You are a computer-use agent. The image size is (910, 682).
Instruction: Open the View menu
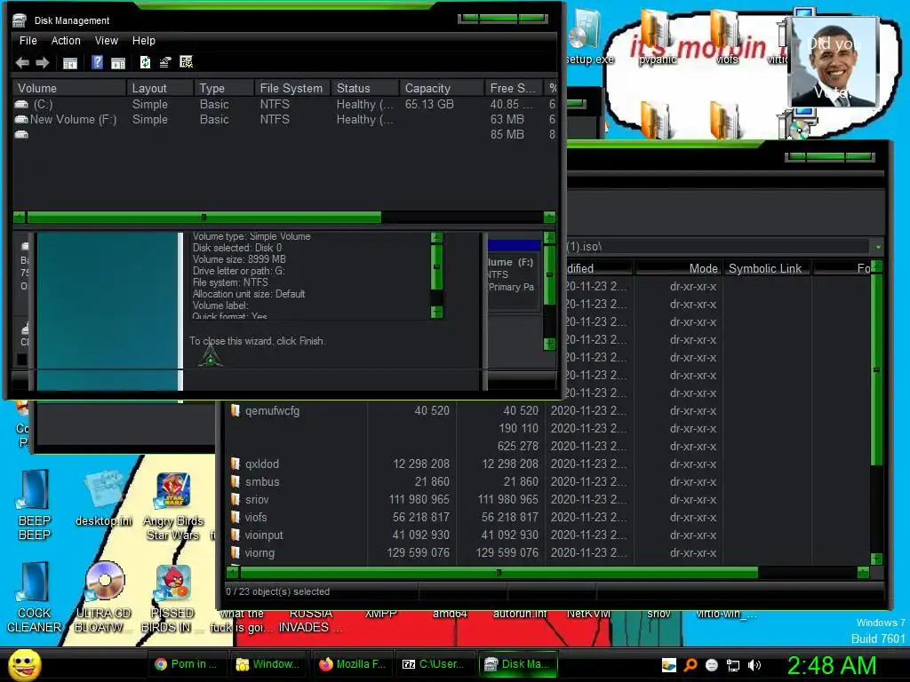(107, 41)
